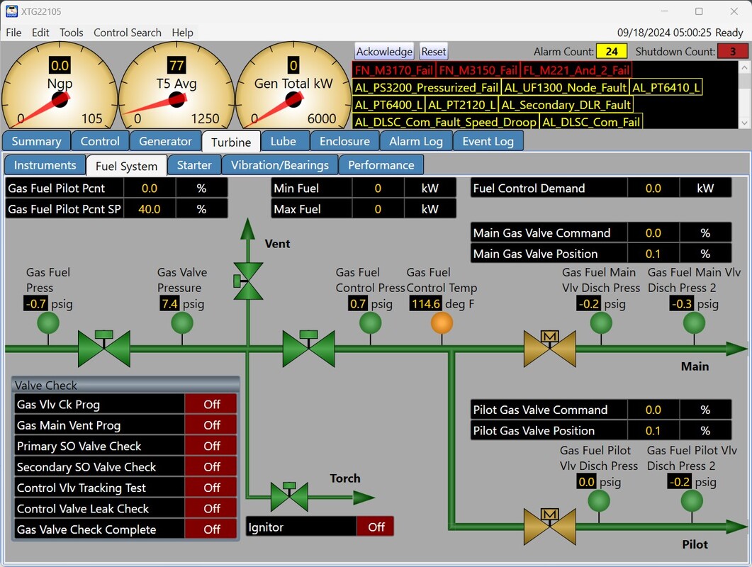This screenshot has height=567, width=752.
Task: Toggle Control Valve Leak Check Off indicator
Action: point(211,508)
